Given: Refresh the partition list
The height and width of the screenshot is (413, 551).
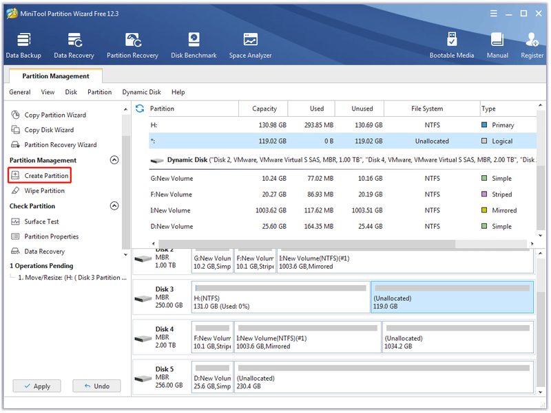Looking at the screenshot, I should (140, 109).
